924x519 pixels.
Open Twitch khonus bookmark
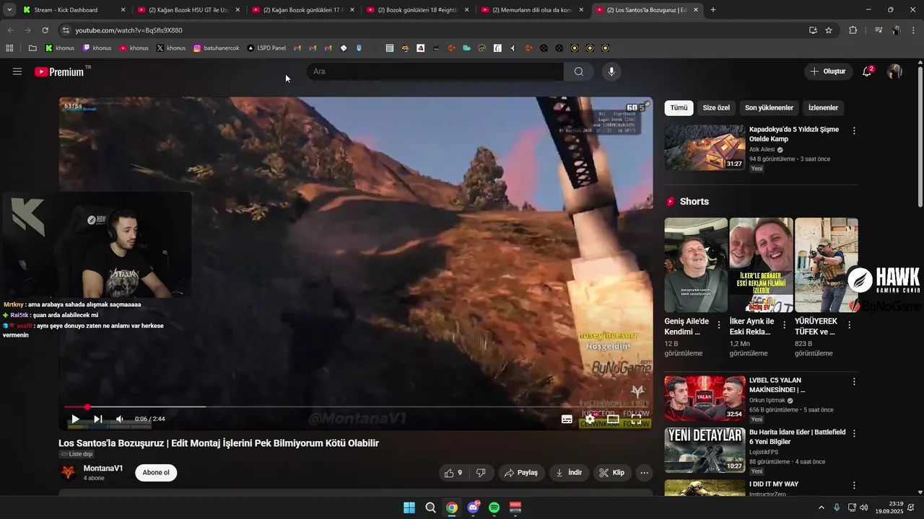(97, 48)
